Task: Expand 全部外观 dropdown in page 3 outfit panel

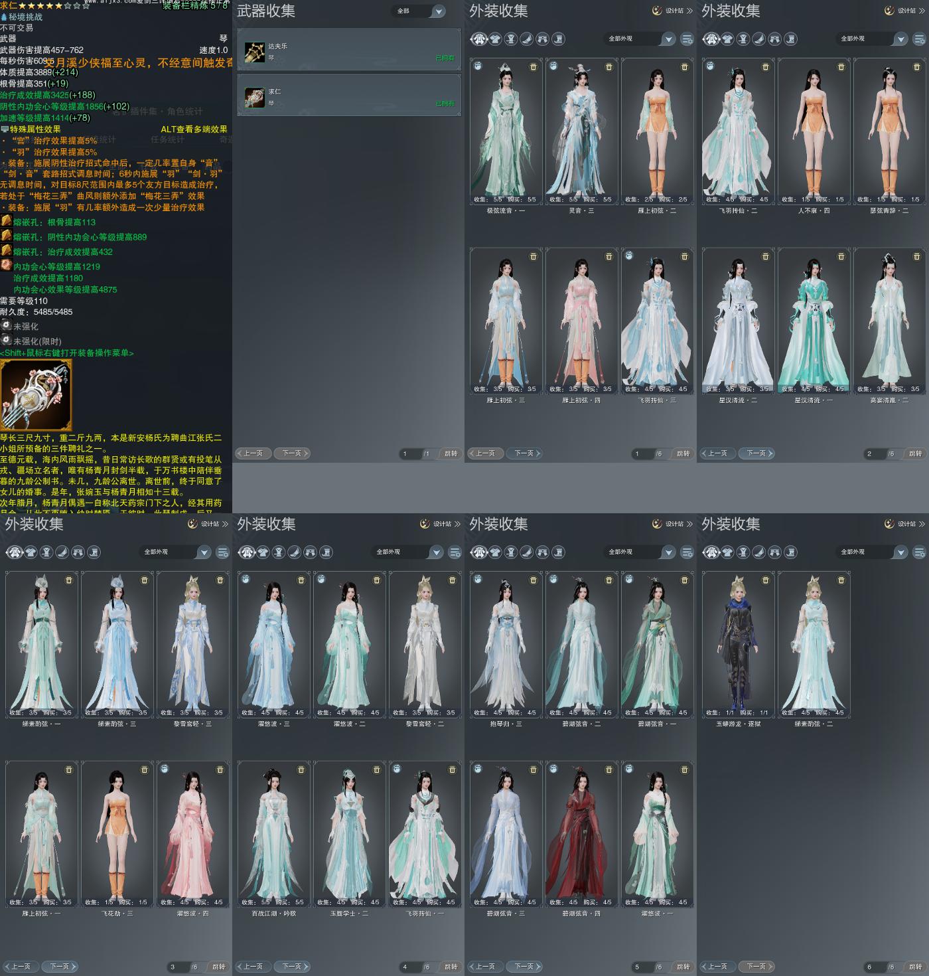Action: coord(176,552)
